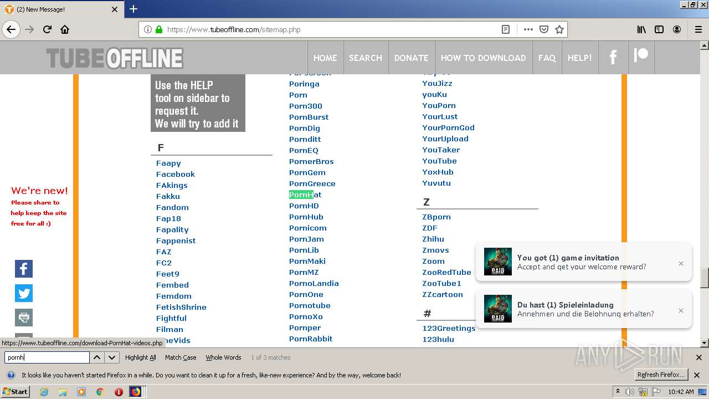This screenshot has width=709, height=399.
Task: Click the TubeOffline logo
Action: point(115,58)
